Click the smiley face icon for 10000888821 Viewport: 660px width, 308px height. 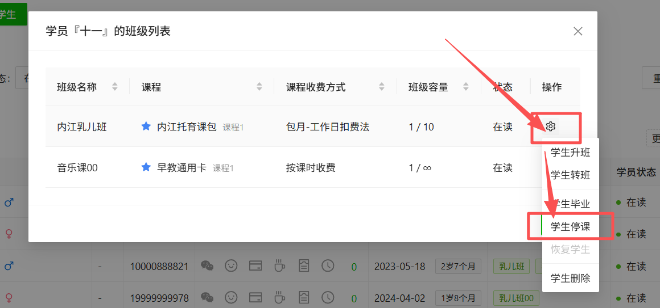click(x=231, y=265)
